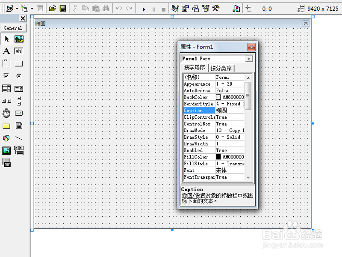Switch to 按字母序 tab
This screenshot has height=257, width=342.
195,68
